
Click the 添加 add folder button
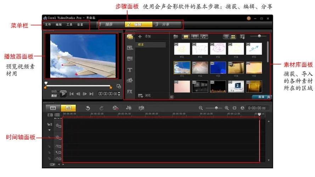(145, 36)
